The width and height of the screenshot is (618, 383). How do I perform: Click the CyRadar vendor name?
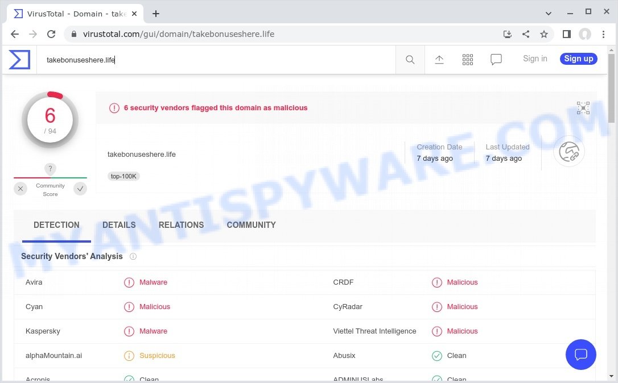(x=347, y=307)
